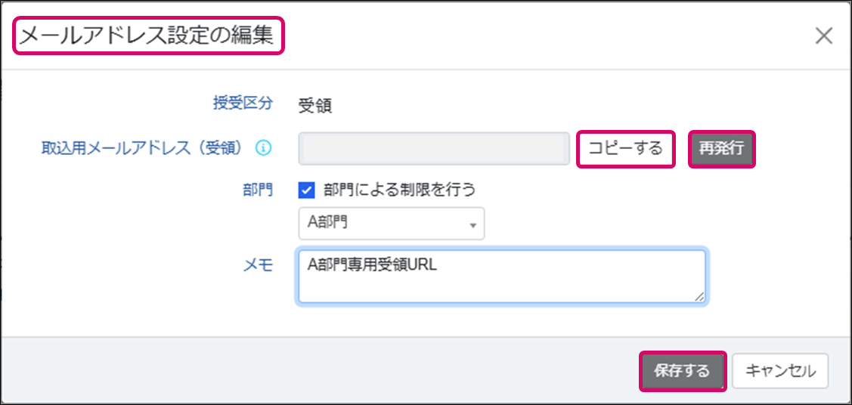Viewport: 852px width, 405px height.
Task: Click the 受領 value text
Action: tap(315, 105)
